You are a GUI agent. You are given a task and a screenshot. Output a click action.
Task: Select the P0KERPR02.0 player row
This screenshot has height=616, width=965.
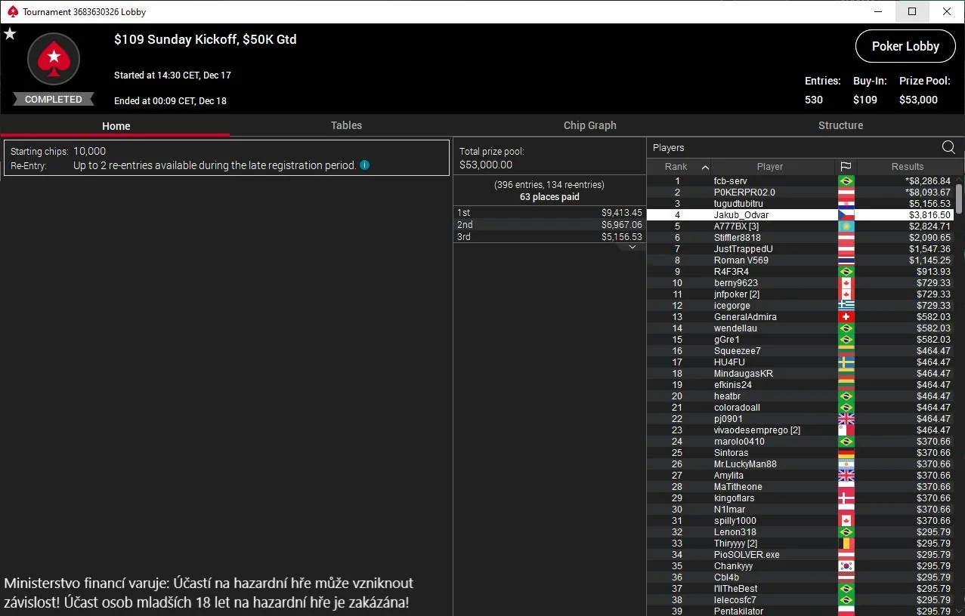click(x=744, y=192)
